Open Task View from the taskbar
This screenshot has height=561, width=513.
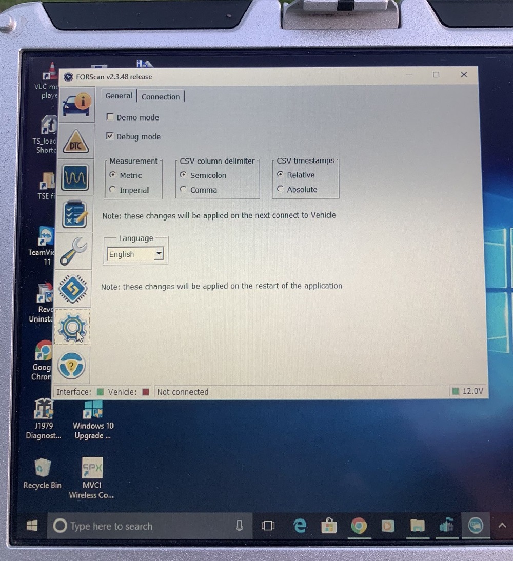tap(268, 526)
